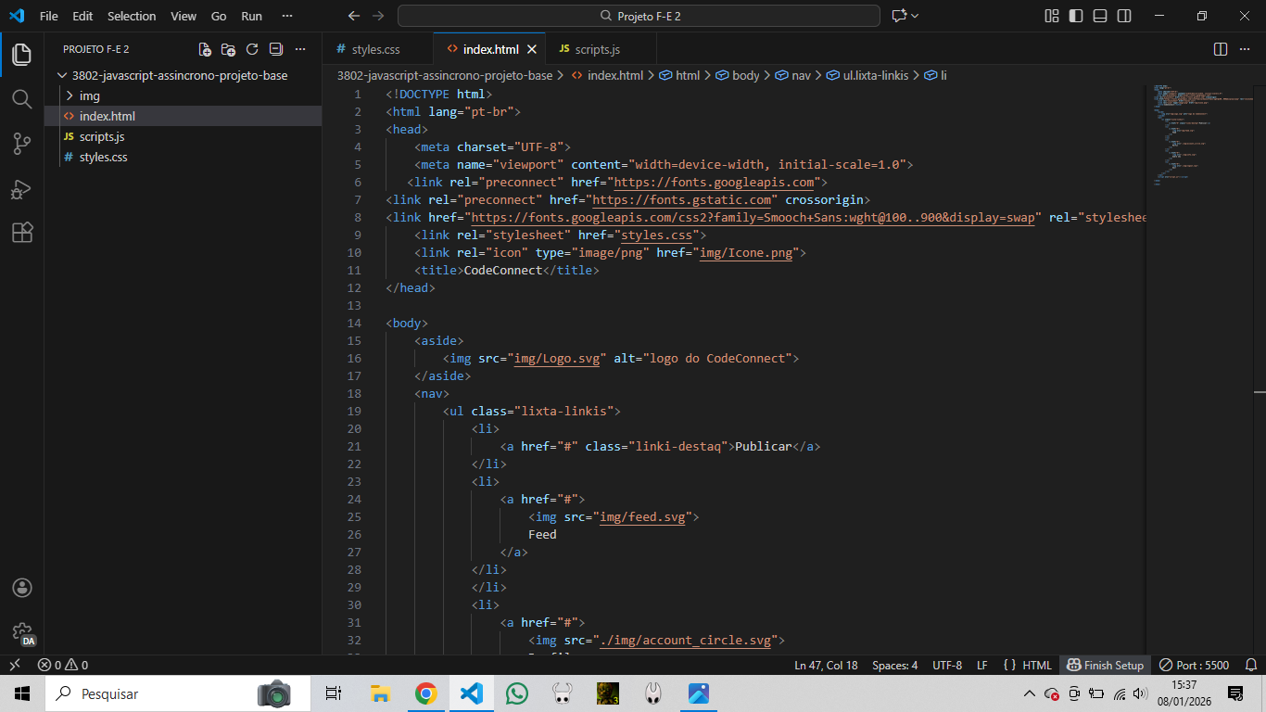Image resolution: width=1266 pixels, height=712 pixels.
Task: Expand the img folder
Action: (x=89, y=95)
